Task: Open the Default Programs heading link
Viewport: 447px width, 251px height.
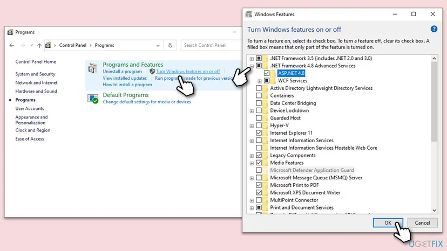Action: coord(125,95)
